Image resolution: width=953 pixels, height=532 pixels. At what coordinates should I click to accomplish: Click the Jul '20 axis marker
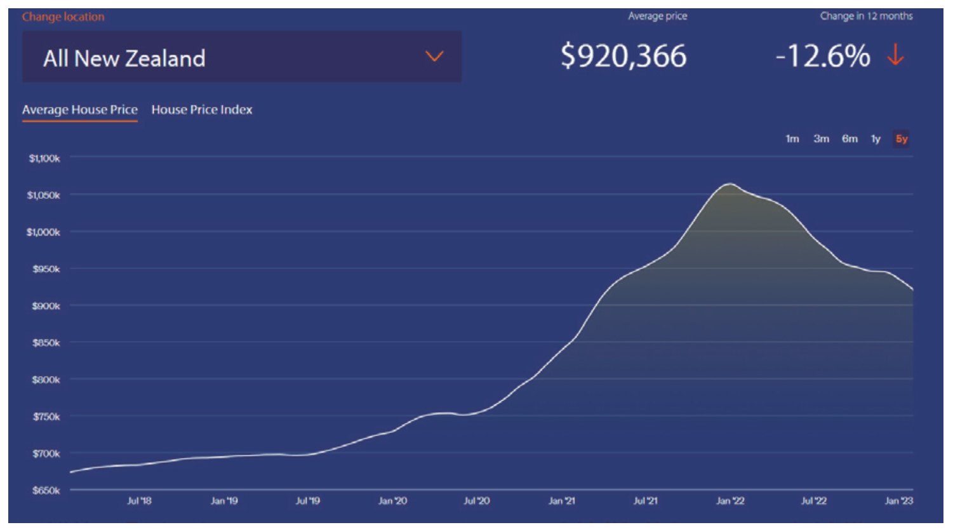click(x=477, y=502)
